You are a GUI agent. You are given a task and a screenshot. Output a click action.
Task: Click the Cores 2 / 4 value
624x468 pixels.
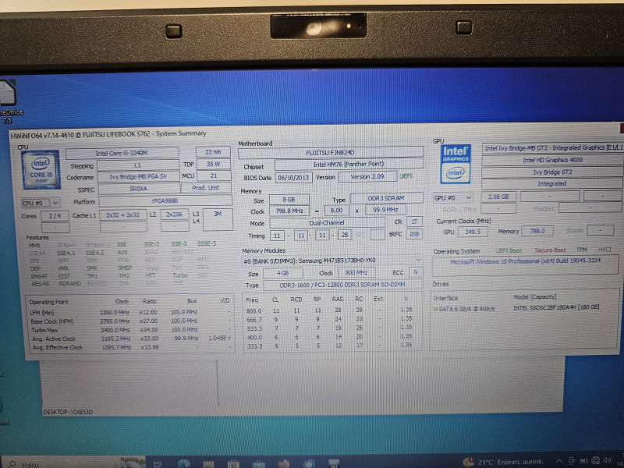tap(55, 216)
